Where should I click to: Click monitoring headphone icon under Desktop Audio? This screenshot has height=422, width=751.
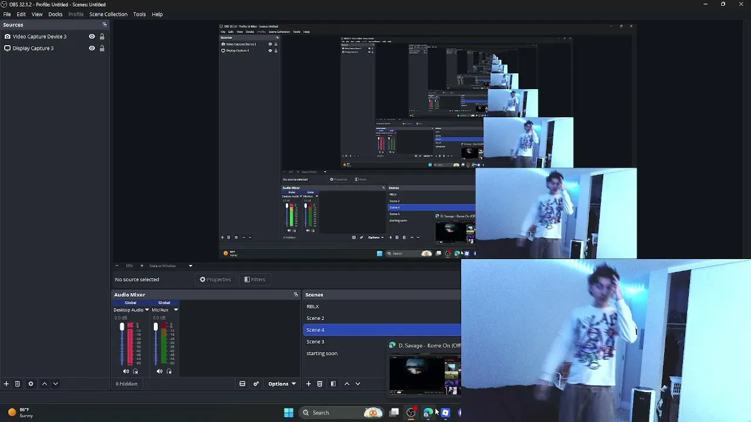pos(136,371)
